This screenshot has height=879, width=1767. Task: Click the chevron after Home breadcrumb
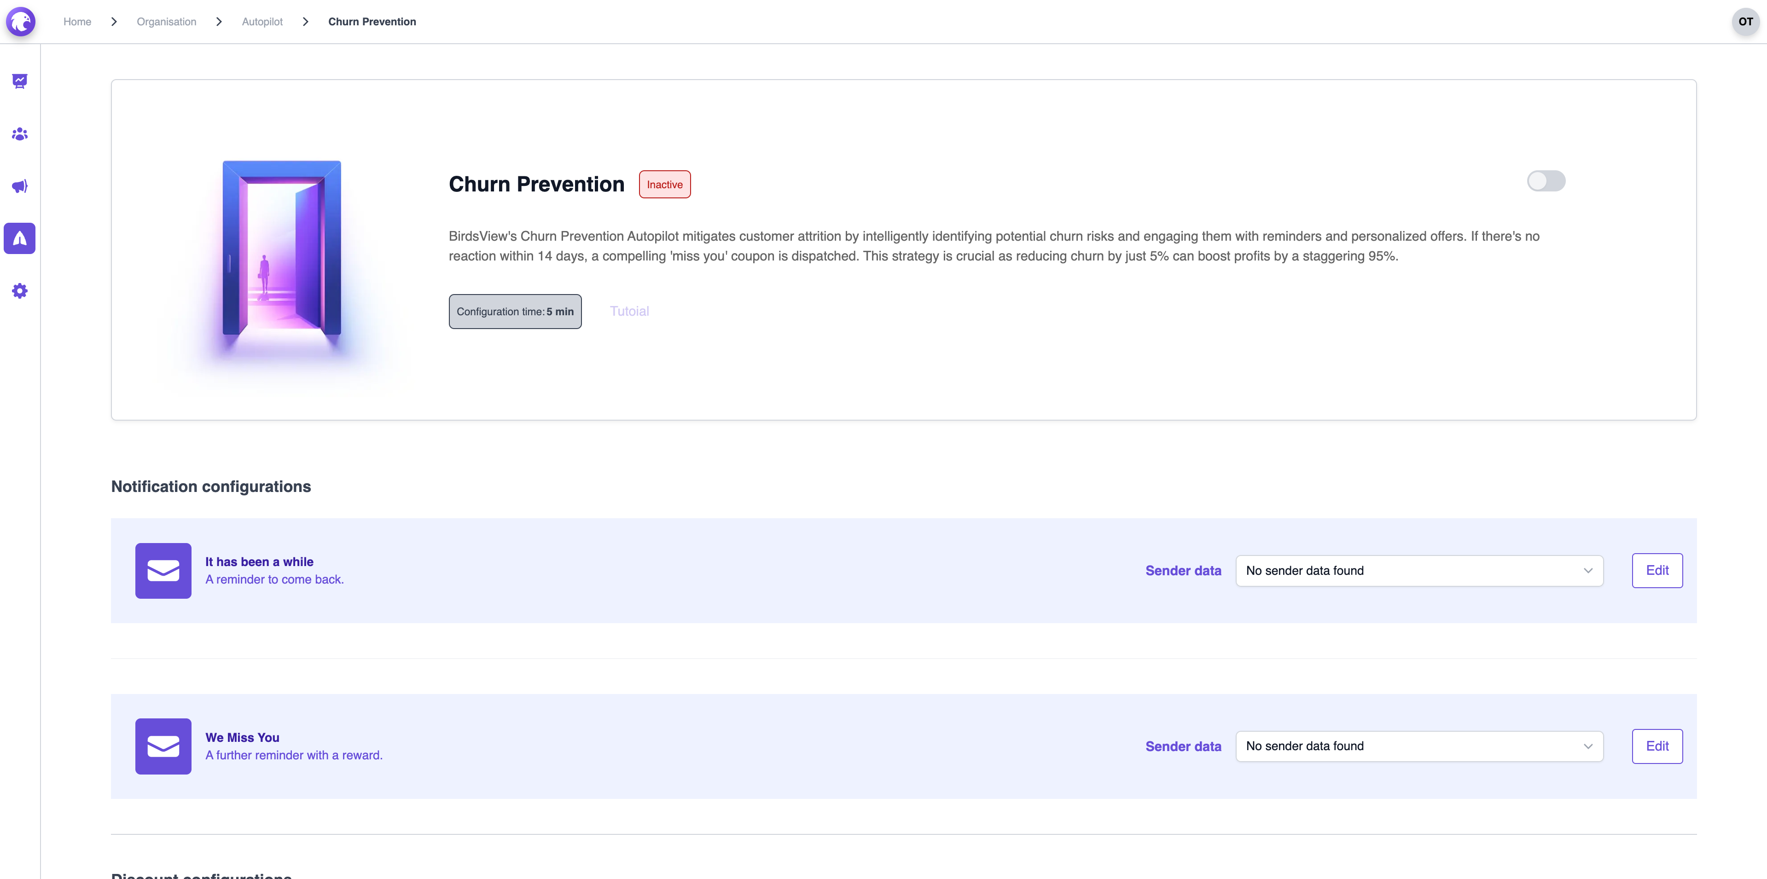pyautogui.click(x=114, y=22)
